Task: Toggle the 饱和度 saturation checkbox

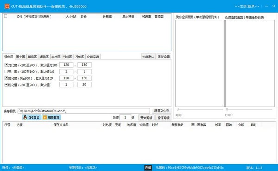Action: click(x=6, y=78)
